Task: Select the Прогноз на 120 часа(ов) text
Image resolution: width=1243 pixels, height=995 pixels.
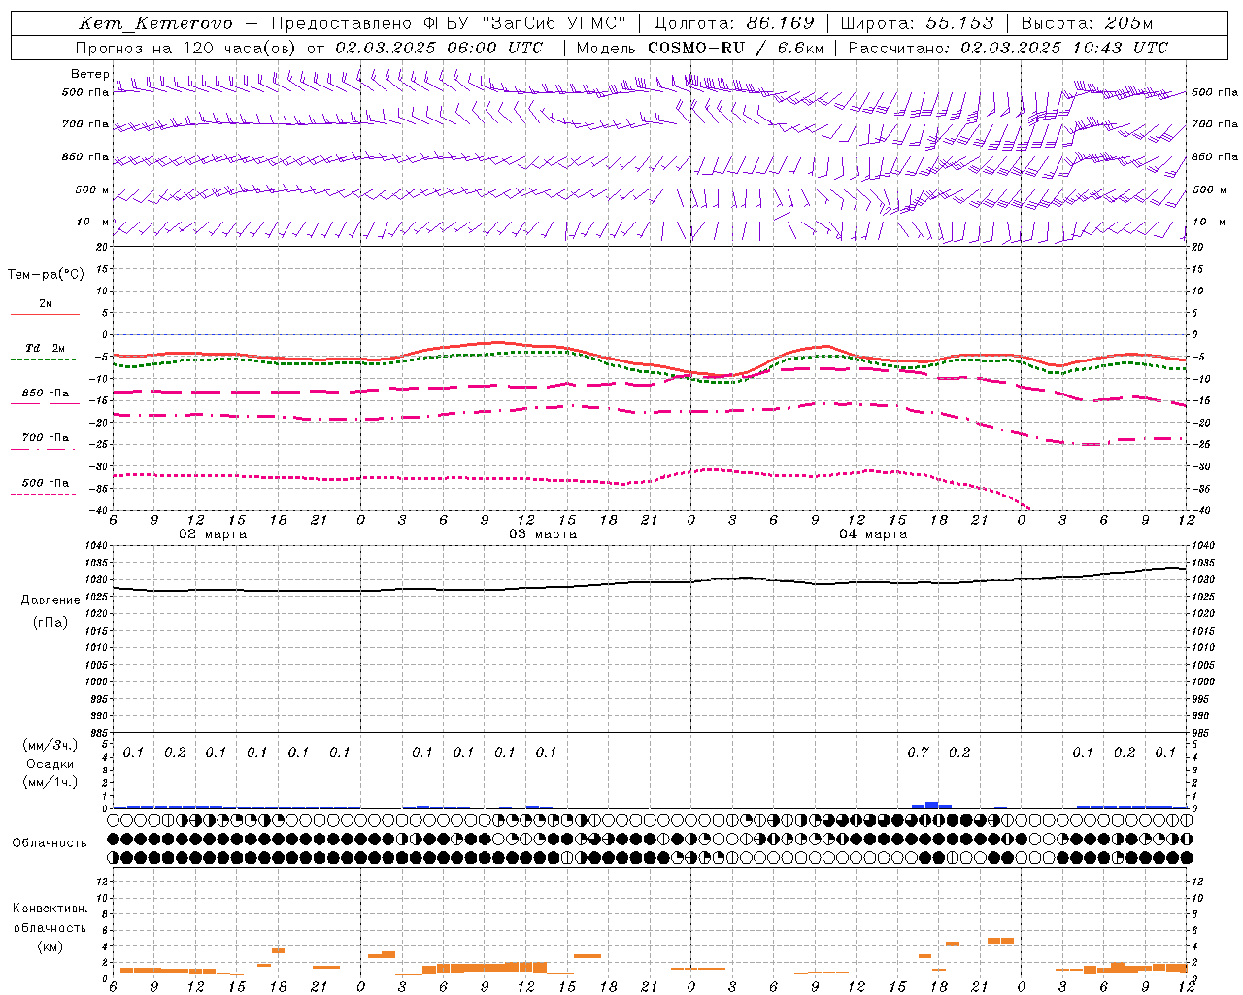Action: click(186, 48)
